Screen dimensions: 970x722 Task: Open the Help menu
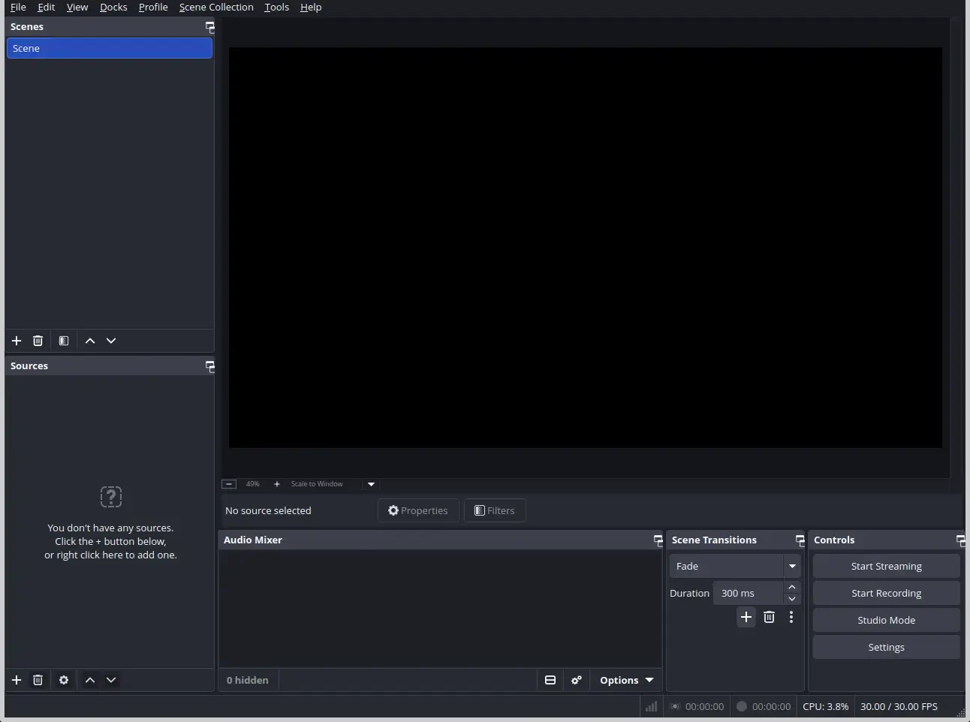click(311, 8)
